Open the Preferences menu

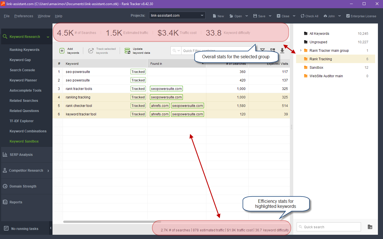tap(24, 16)
